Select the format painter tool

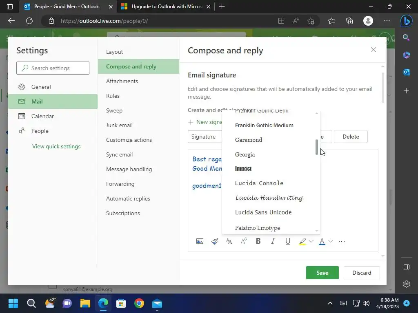tap(215, 241)
